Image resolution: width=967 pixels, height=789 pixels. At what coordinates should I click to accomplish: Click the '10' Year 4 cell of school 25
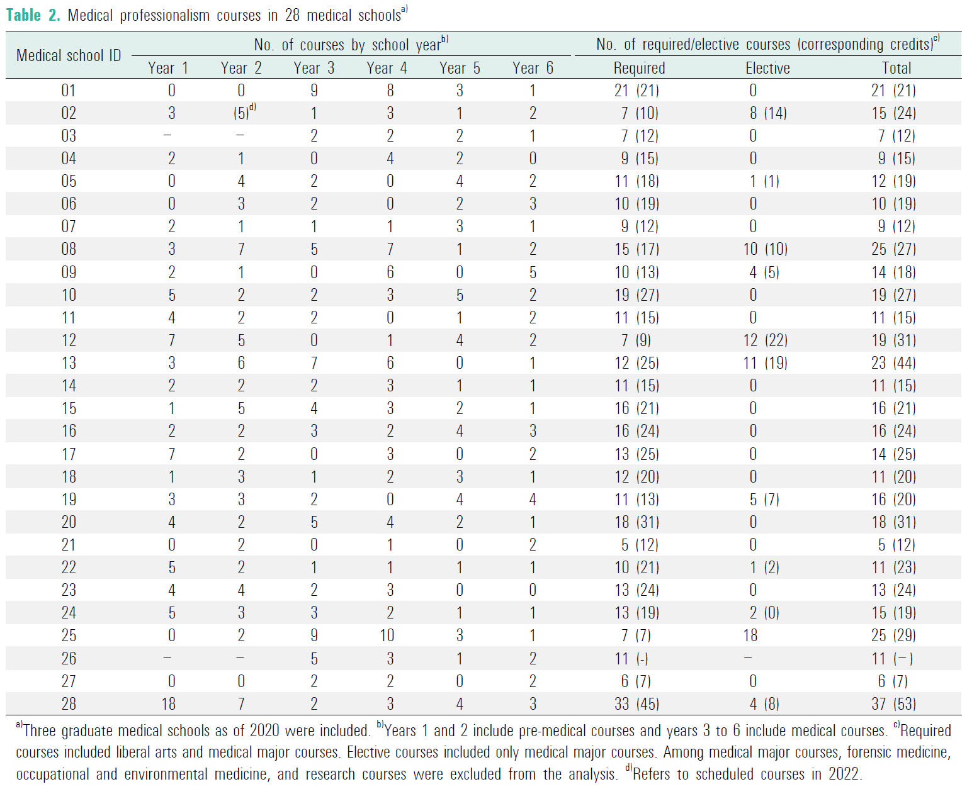tap(387, 635)
